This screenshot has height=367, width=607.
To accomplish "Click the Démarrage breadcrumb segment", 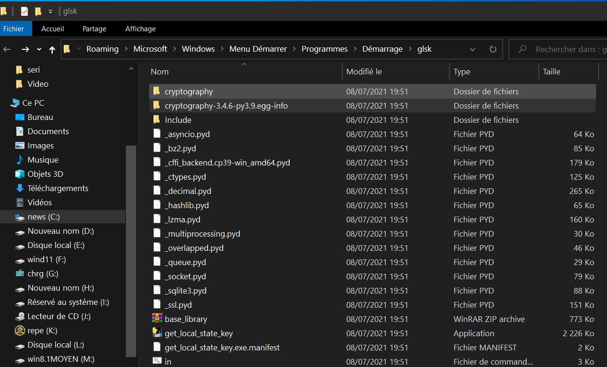I will click(x=382, y=49).
